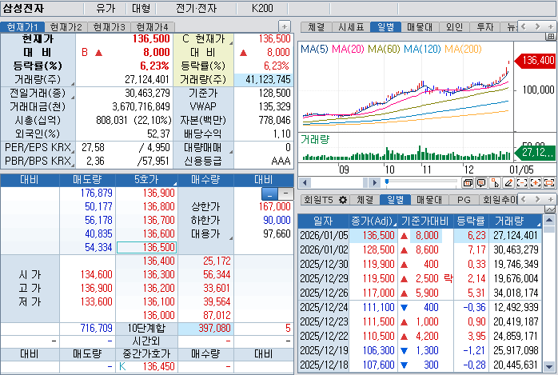Image resolution: width=558 pixels, height=375 pixels.
Task: Click the MA(200) legend label on the chart
Action: [x=463, y=49]
